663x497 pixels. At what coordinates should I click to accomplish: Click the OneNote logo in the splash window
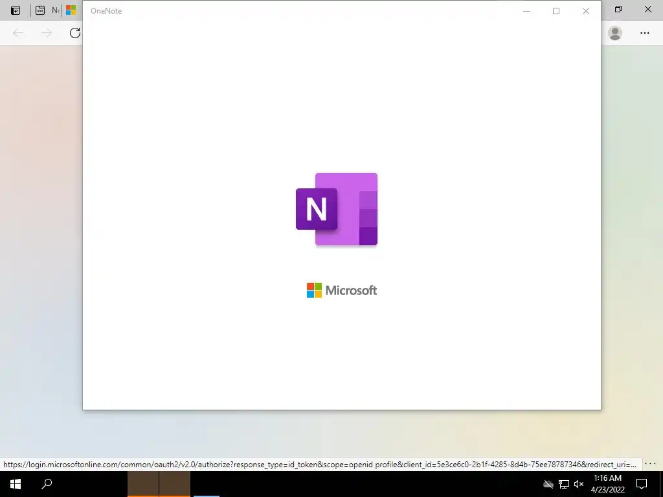click(337, 209)
